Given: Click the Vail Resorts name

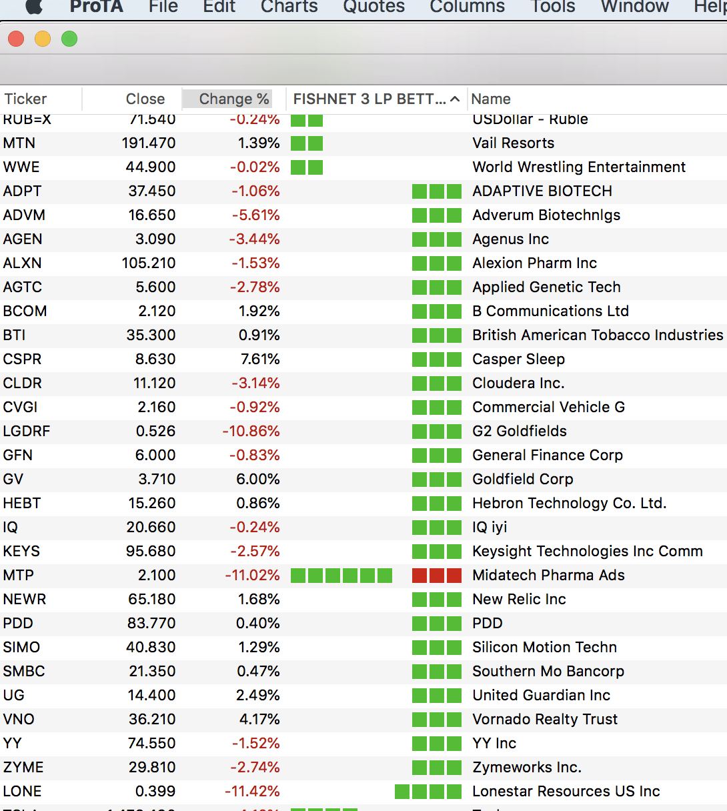Looking at the screenshot, I should pyautogui.click(x=513, y=143).
